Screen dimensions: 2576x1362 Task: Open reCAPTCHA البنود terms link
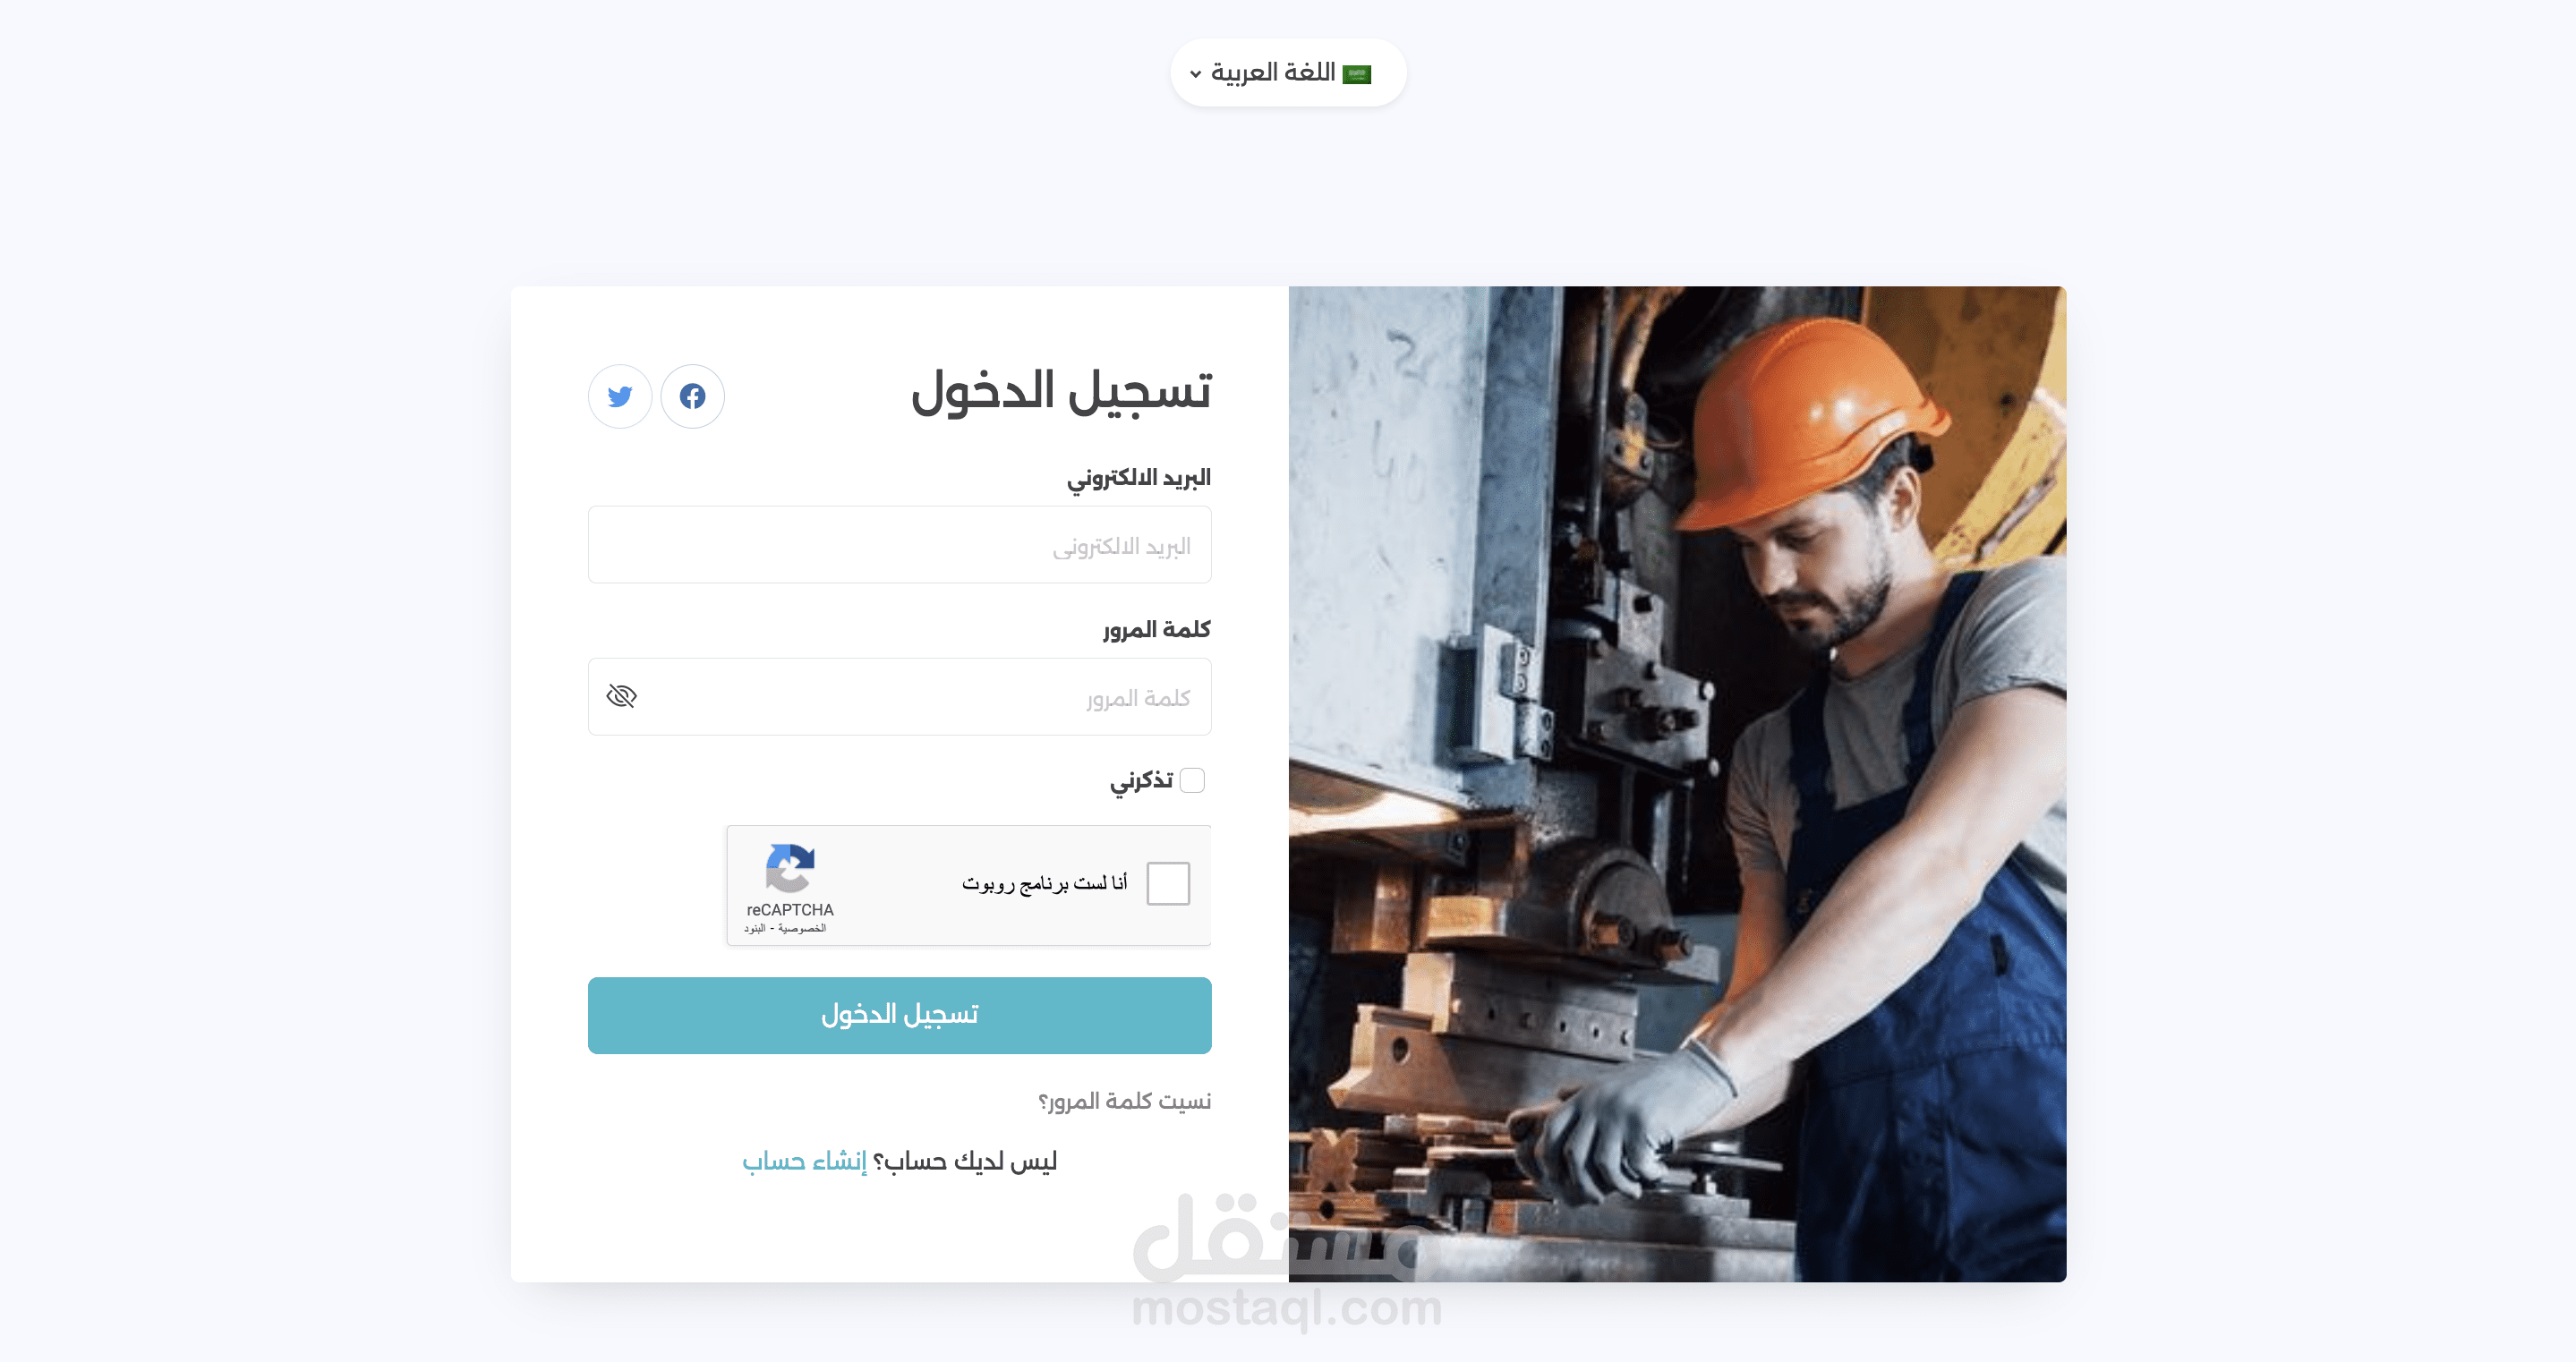tap(755, 928)
